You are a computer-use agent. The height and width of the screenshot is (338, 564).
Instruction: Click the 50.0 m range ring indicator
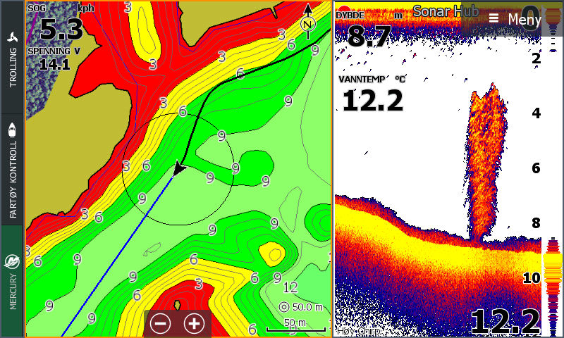click(x=301, y=307)
